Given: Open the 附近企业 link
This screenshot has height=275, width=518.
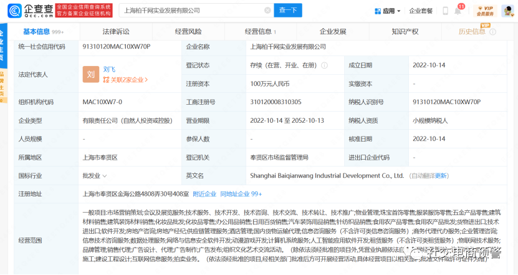Looking at the screenshot, I should point(204,194).
